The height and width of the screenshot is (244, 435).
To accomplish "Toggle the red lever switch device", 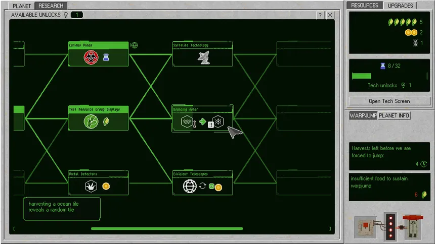I will pyautogui.click(x=413, y=226).
